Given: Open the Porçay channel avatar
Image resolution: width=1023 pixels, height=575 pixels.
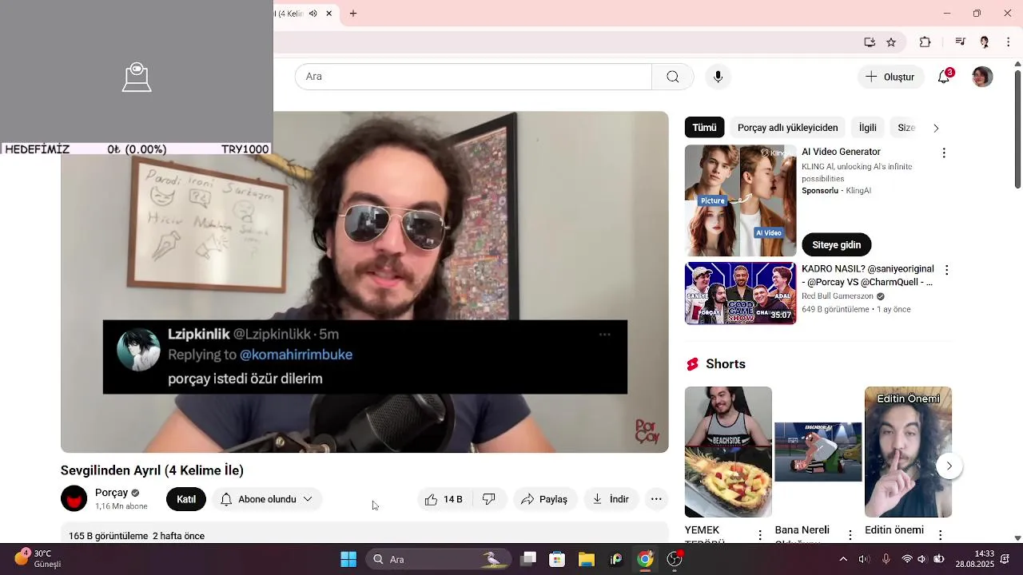Looking at the screenshot, I should pyautogui.click(x=74, y=499).
